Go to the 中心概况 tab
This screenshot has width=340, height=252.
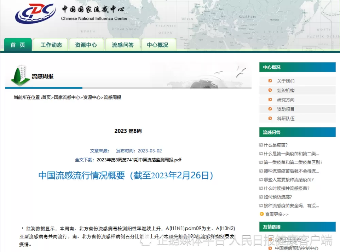tap(157, 45)
